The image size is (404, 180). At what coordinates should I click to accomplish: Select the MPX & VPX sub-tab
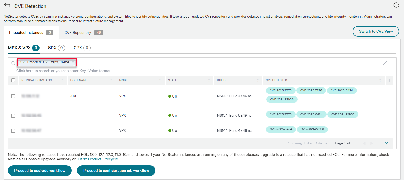24,48
